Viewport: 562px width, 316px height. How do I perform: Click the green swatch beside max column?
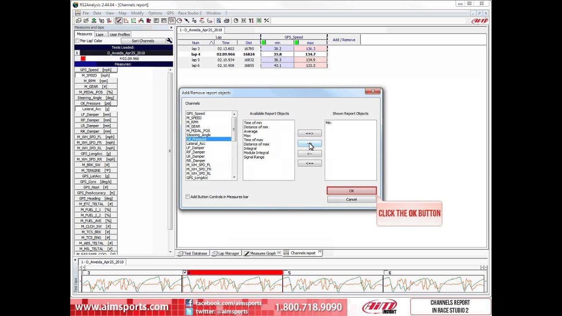[x=296, y=43]
